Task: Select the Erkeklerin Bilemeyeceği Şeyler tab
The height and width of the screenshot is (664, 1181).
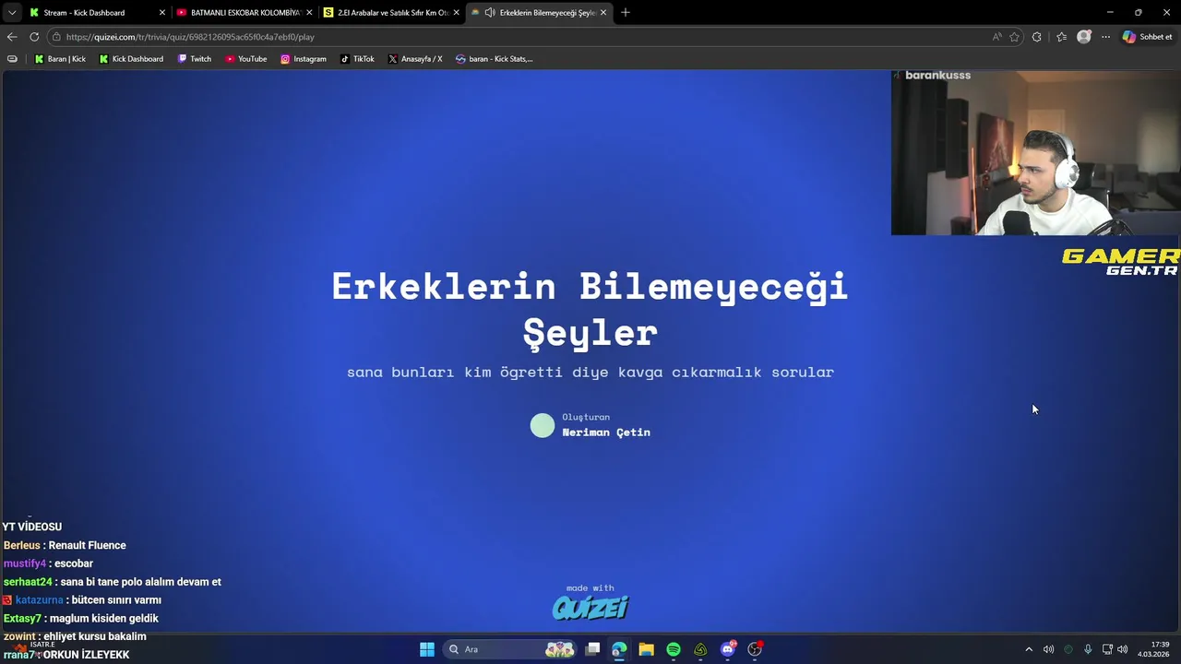Action: click(x=537, y=12)
